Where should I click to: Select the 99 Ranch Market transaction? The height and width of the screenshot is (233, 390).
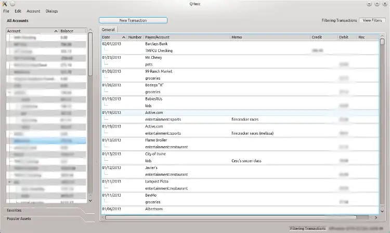pyautogui.click(x=240, y=71)
